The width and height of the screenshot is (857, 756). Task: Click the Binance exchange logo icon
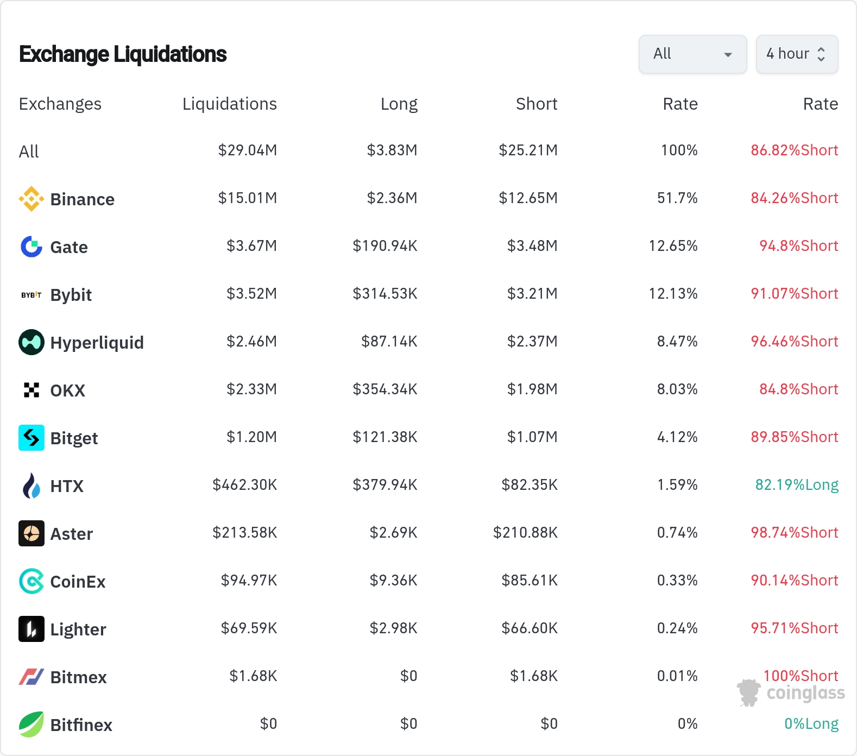(31, 199)
